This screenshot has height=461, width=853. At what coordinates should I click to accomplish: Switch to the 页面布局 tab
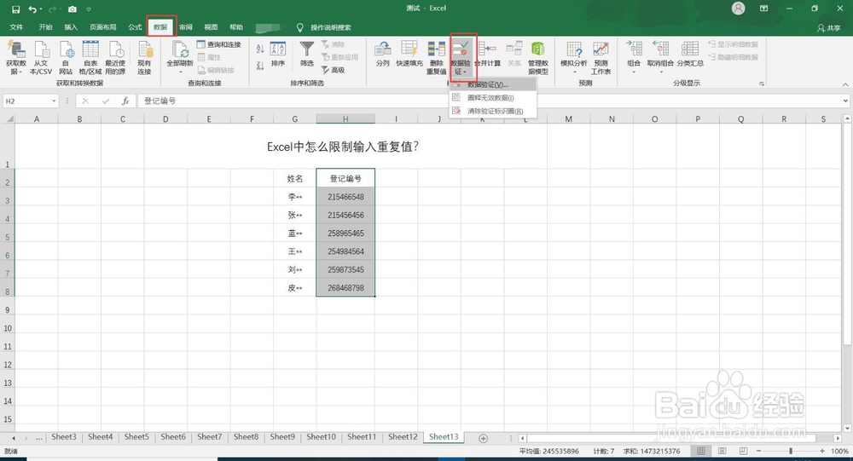click(x=103, y=27)
